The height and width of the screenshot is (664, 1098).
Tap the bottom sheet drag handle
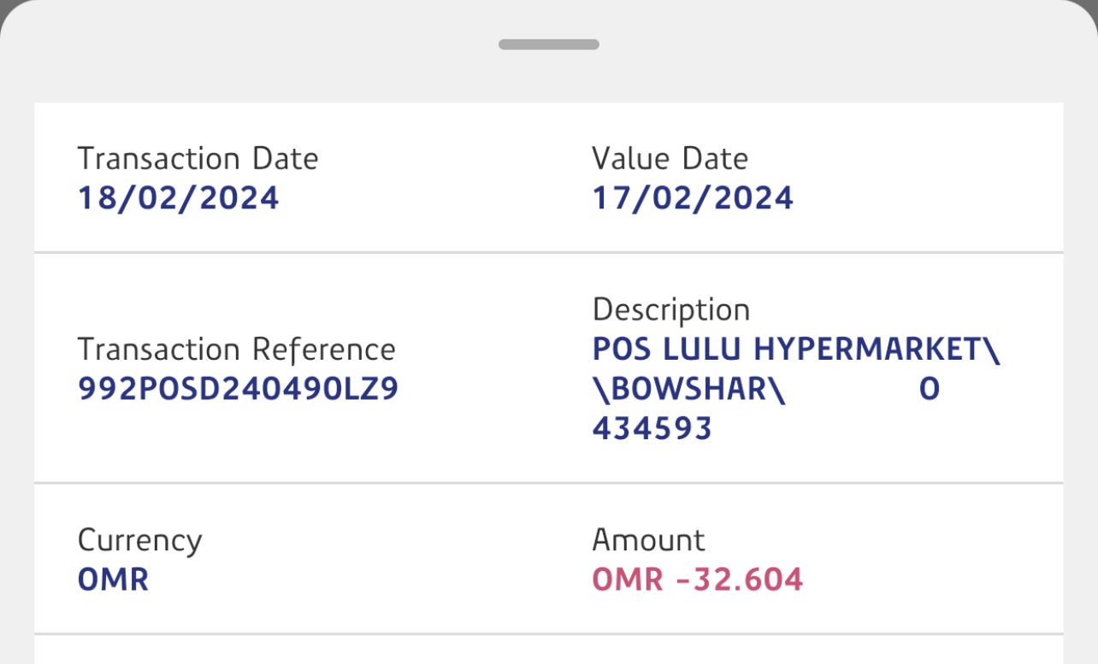click(x=548, y=44)
